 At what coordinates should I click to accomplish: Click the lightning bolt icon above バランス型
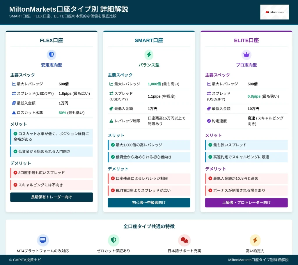(x=149, y=55)
